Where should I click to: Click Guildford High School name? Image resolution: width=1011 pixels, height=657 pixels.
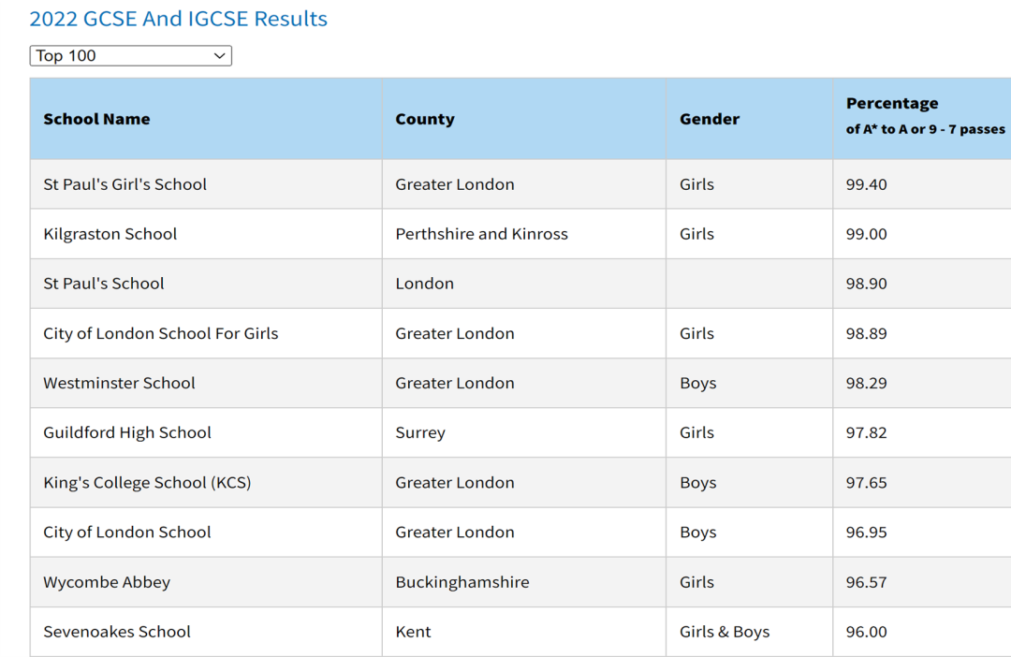coord(127,432)
